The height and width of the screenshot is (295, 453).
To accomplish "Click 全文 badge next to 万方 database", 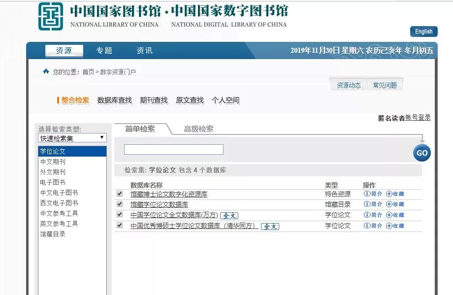I will [x=229, y=216].
